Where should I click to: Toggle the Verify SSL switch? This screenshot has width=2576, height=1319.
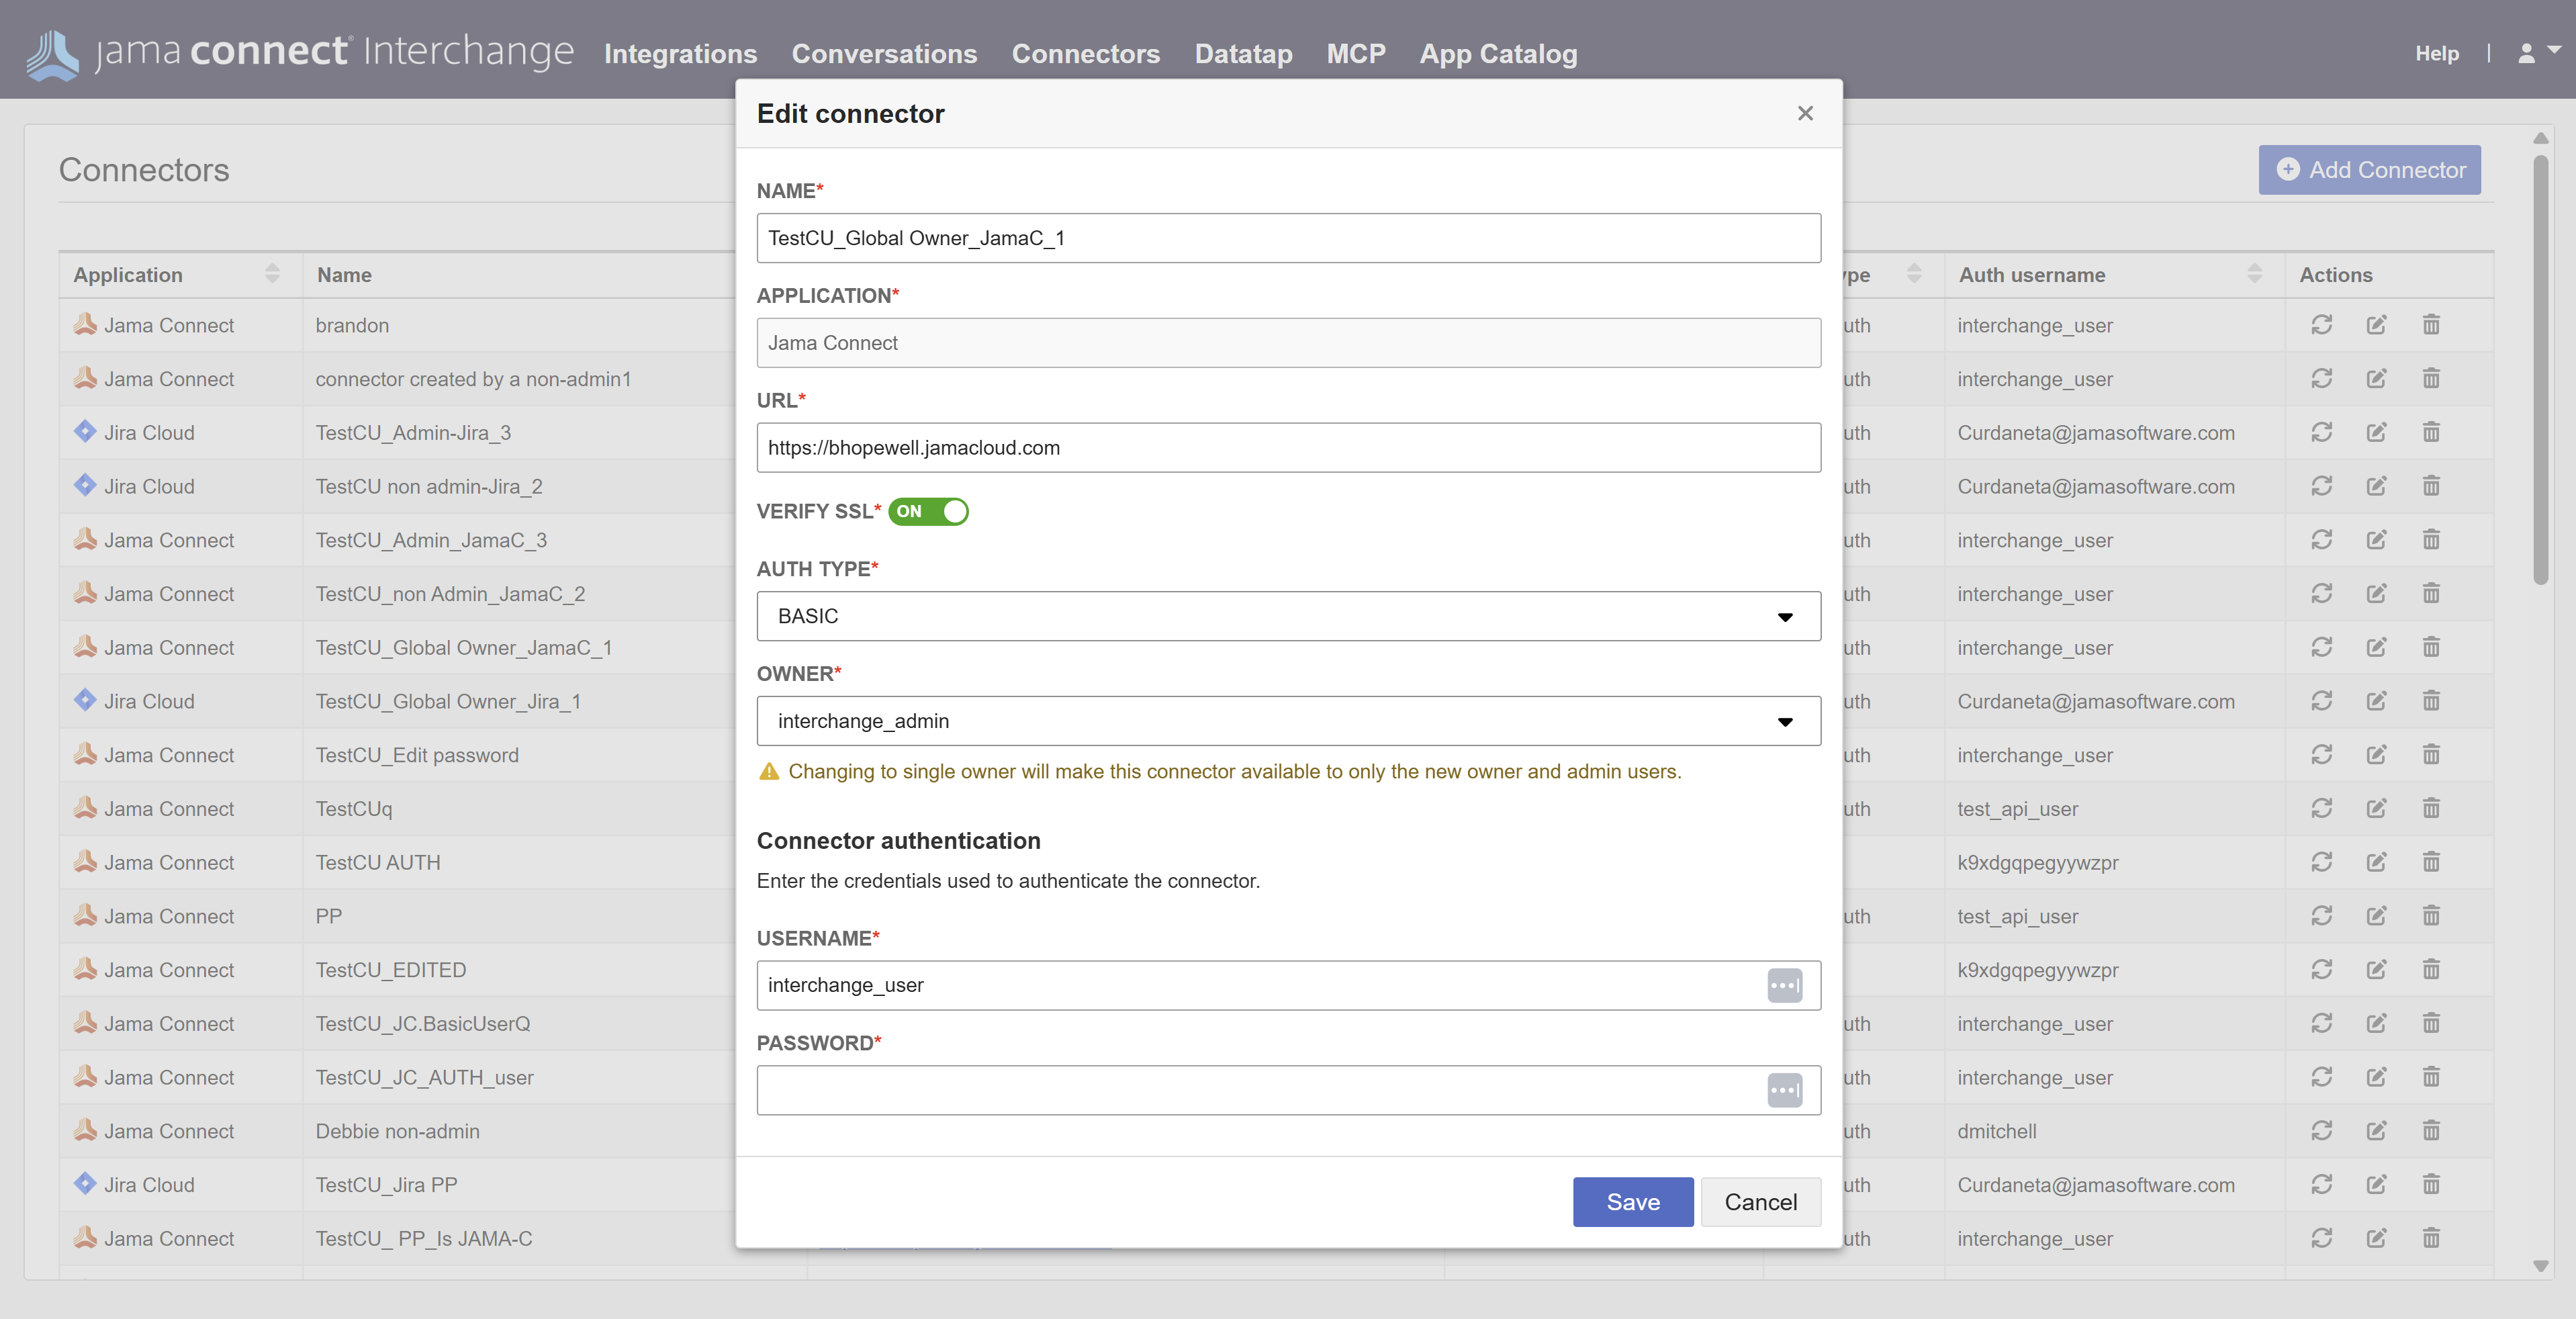928,511
